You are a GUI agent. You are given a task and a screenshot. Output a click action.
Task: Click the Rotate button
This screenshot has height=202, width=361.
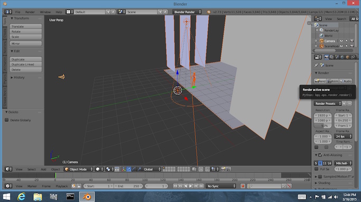26,32
